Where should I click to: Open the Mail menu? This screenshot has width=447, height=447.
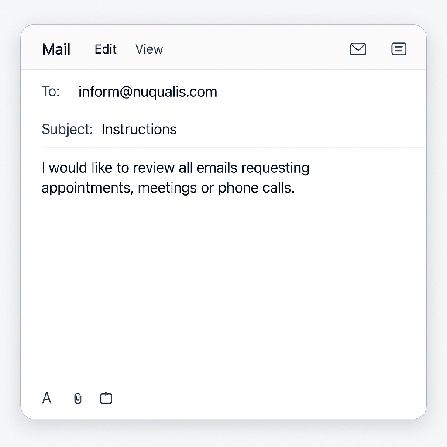tap(56, 49)
